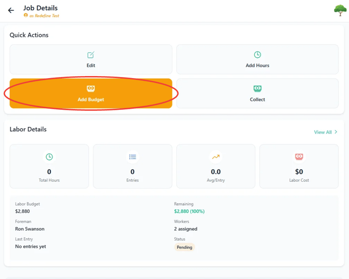Open the Edit quick action
Viewport: 349px width, 279px height.
[91, 59]
